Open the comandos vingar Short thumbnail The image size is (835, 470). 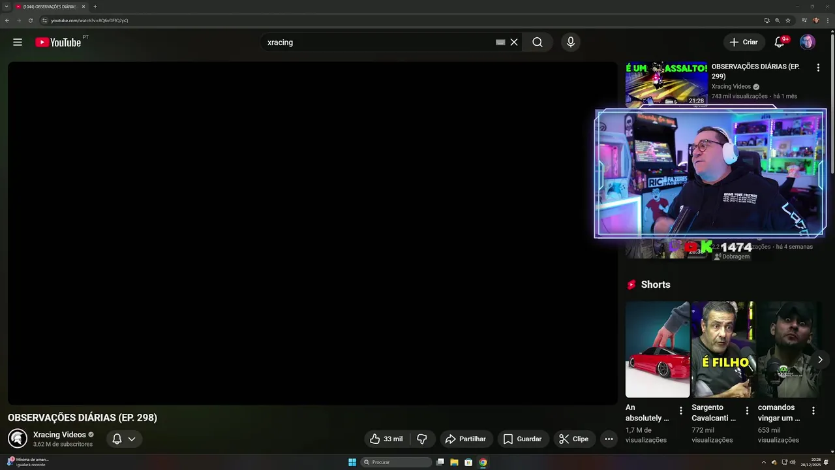coord(789,349)
